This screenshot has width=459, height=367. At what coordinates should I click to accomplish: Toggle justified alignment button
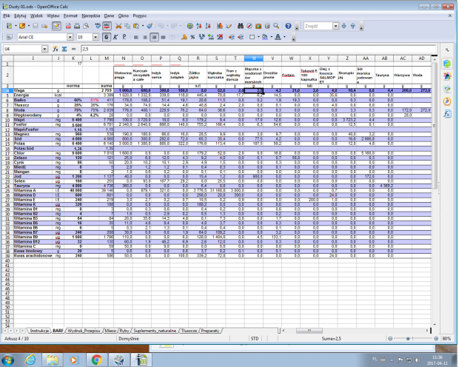pyautogui.click(x=164, y=37)
